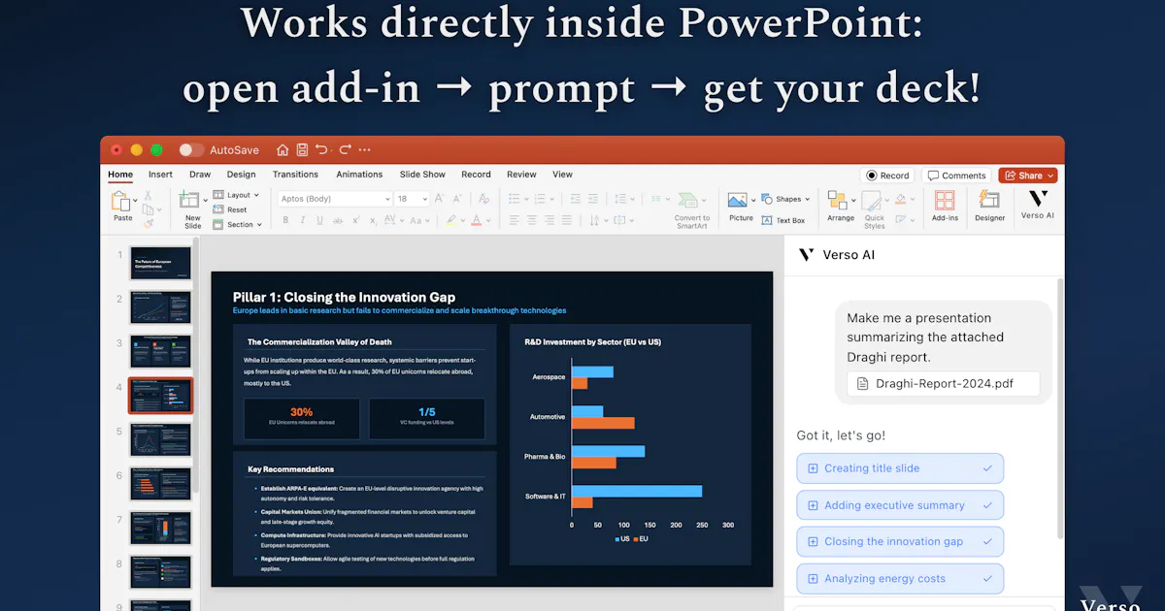This screenshot has height=611, width=1165.
Task: Toggle left text alignment
Action: 515,220
